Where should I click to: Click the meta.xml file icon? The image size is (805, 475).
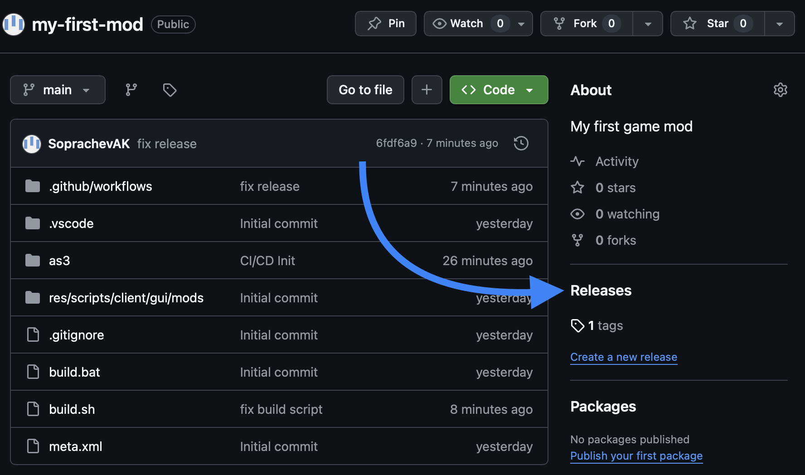(x=32, y=446)
